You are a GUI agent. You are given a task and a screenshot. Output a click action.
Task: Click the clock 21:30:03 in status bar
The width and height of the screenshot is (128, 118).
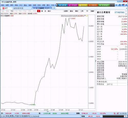(x=123, y=113)
